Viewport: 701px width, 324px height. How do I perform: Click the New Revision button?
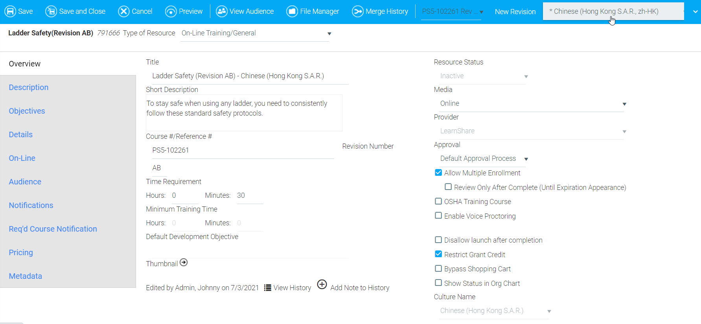coord(515,12)
